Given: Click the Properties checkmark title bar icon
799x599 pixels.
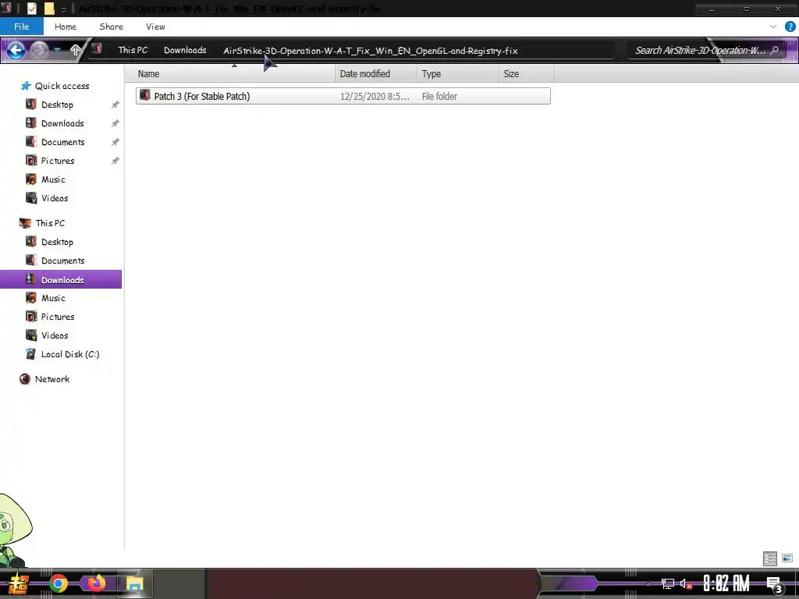Looking at the screenshot, I should click(x=31, y=9).
